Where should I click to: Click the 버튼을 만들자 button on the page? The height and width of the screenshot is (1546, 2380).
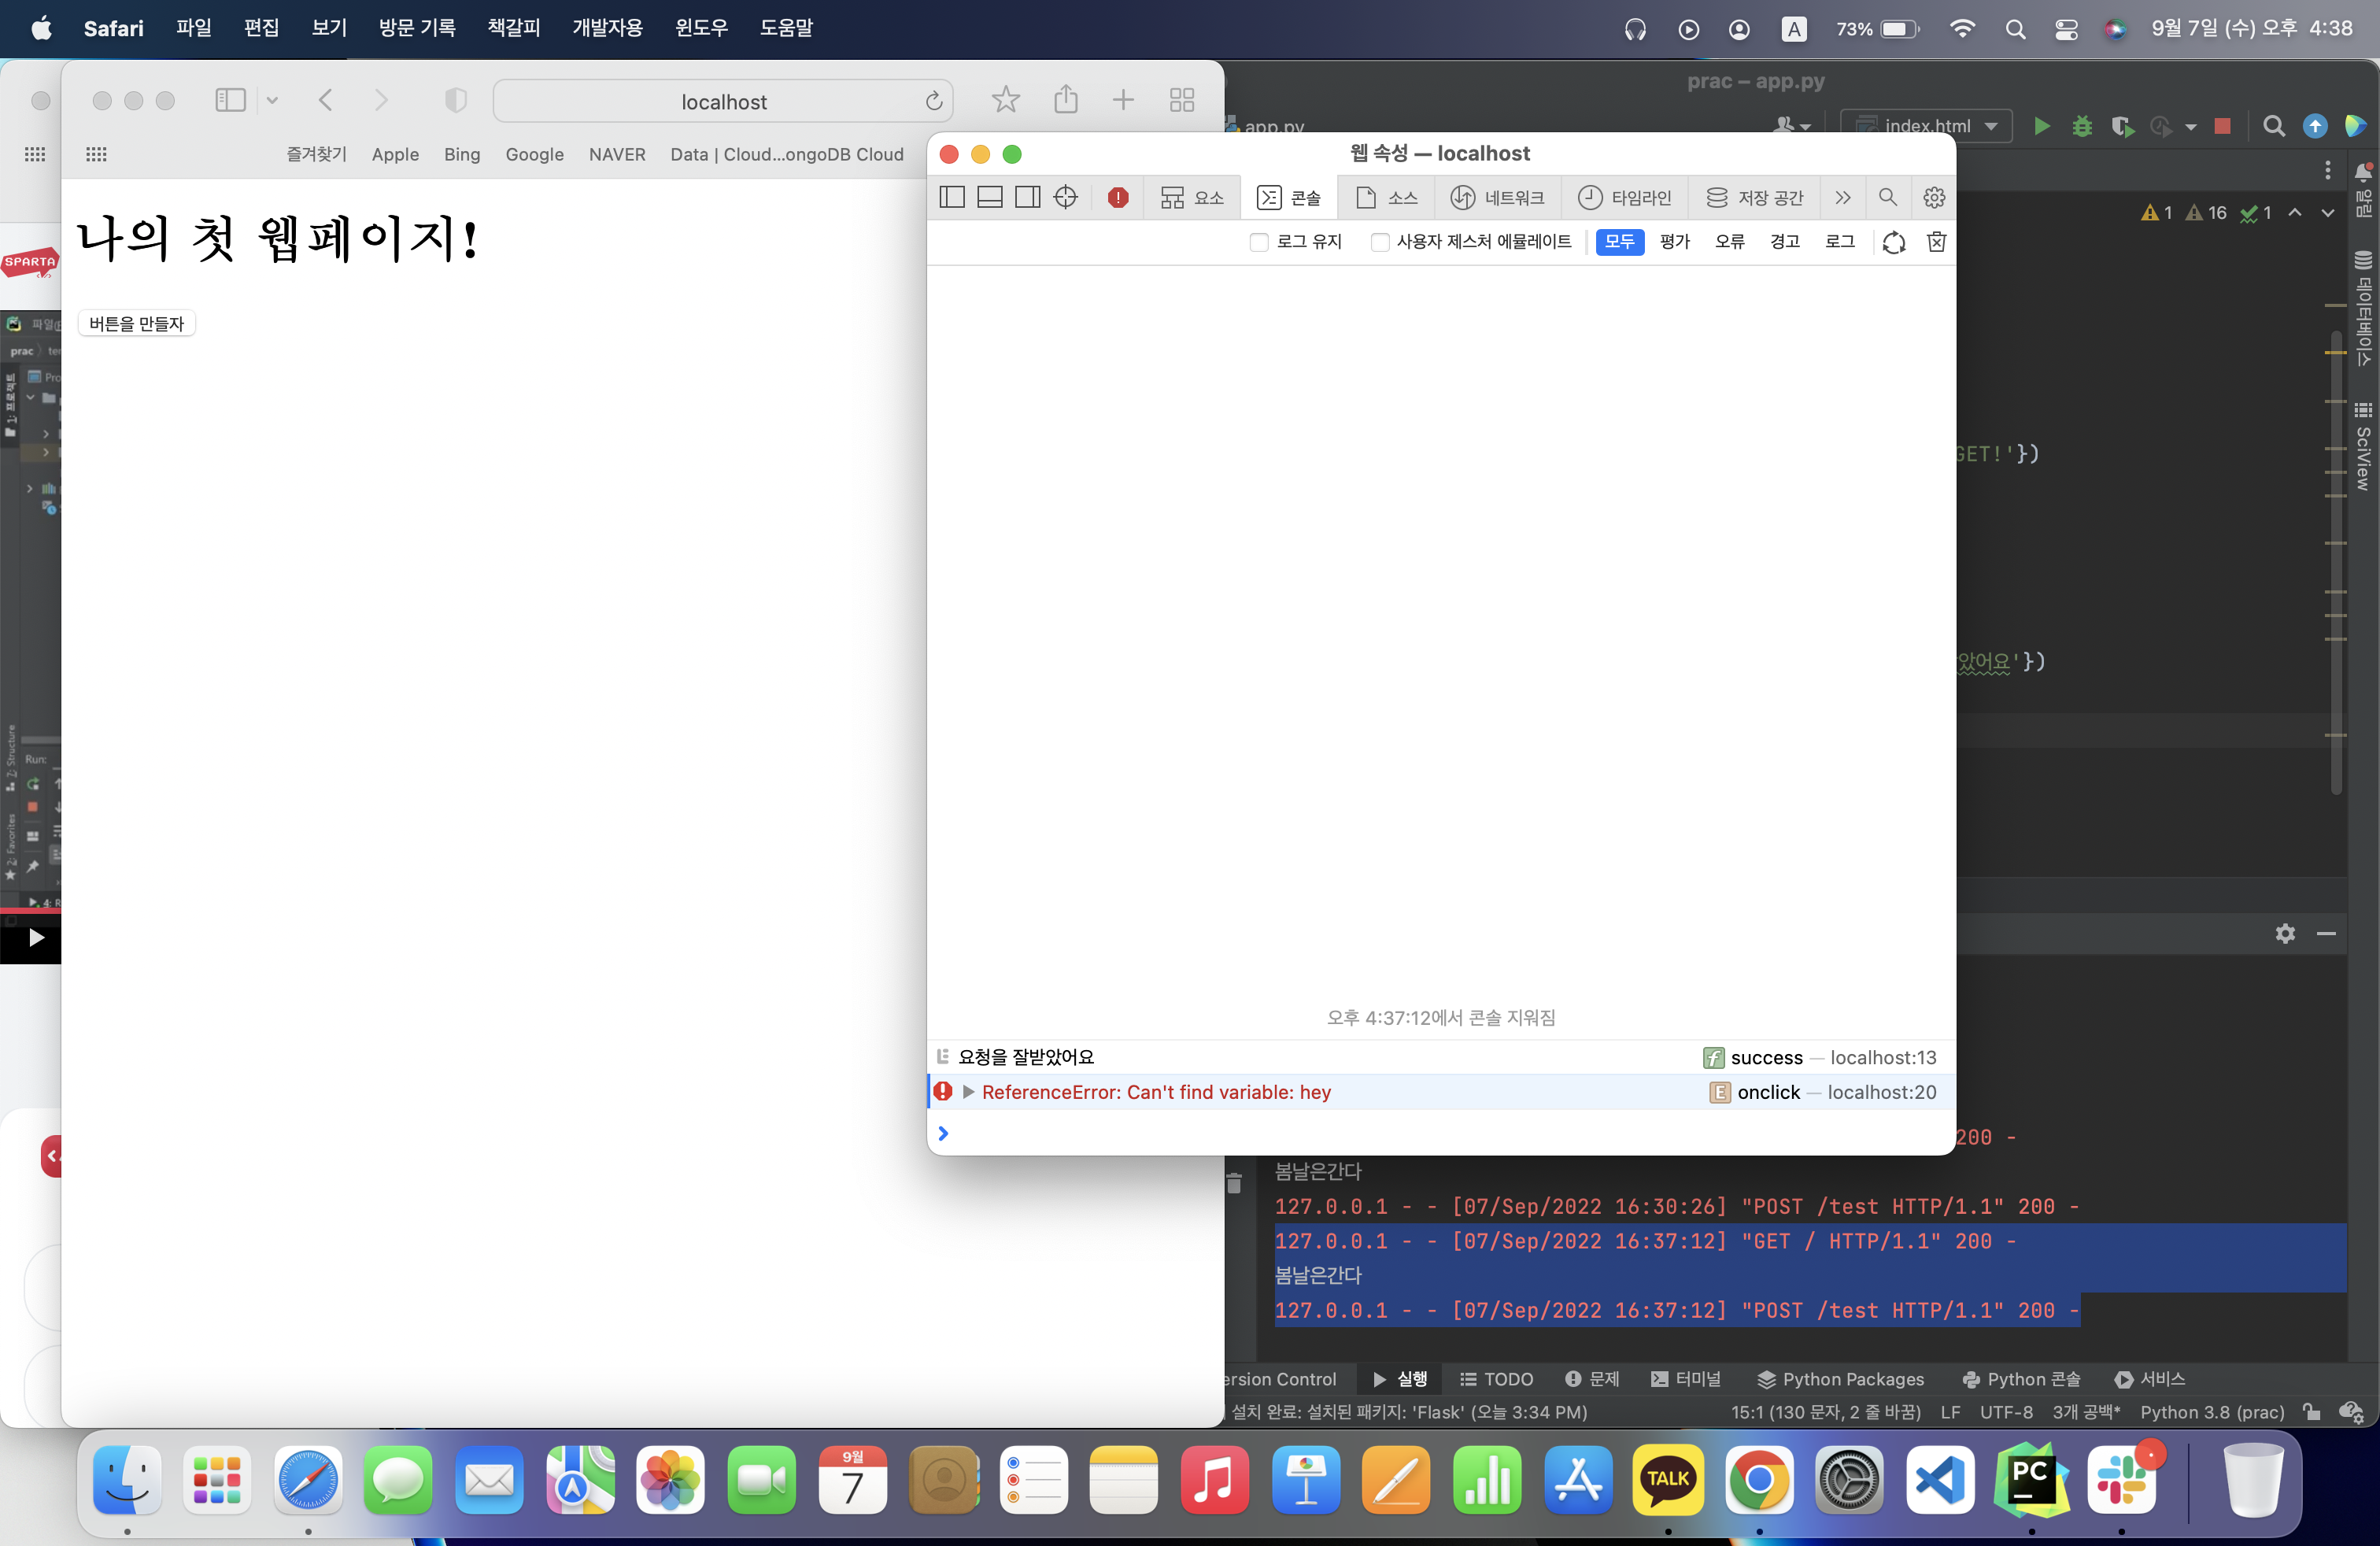(x=137, y=323)
